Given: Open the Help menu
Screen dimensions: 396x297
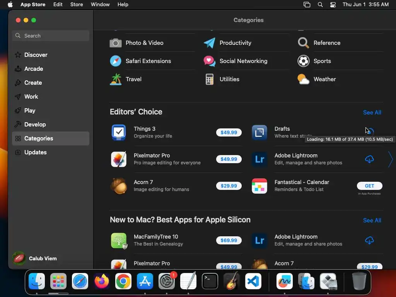Looking at the screenshot, I should point(123,5).
